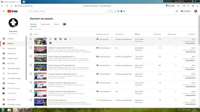Open the first video thumbnail
This screenshot has height=112, width=200.
(x=40, y=41)
